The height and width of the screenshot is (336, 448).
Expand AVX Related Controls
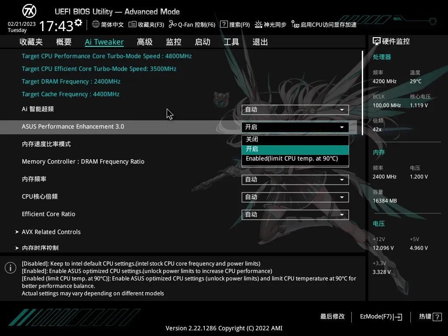click(x=51, y=231)
